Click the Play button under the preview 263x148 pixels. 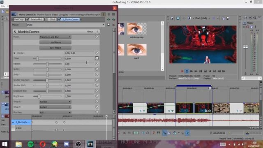[196, 71]
